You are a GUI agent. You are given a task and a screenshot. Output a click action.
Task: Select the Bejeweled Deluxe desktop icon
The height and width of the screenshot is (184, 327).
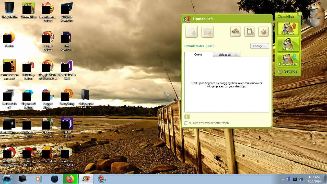[x=28, y=99]
